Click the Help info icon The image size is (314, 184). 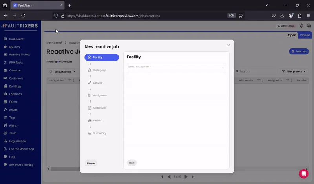point(5,157)
